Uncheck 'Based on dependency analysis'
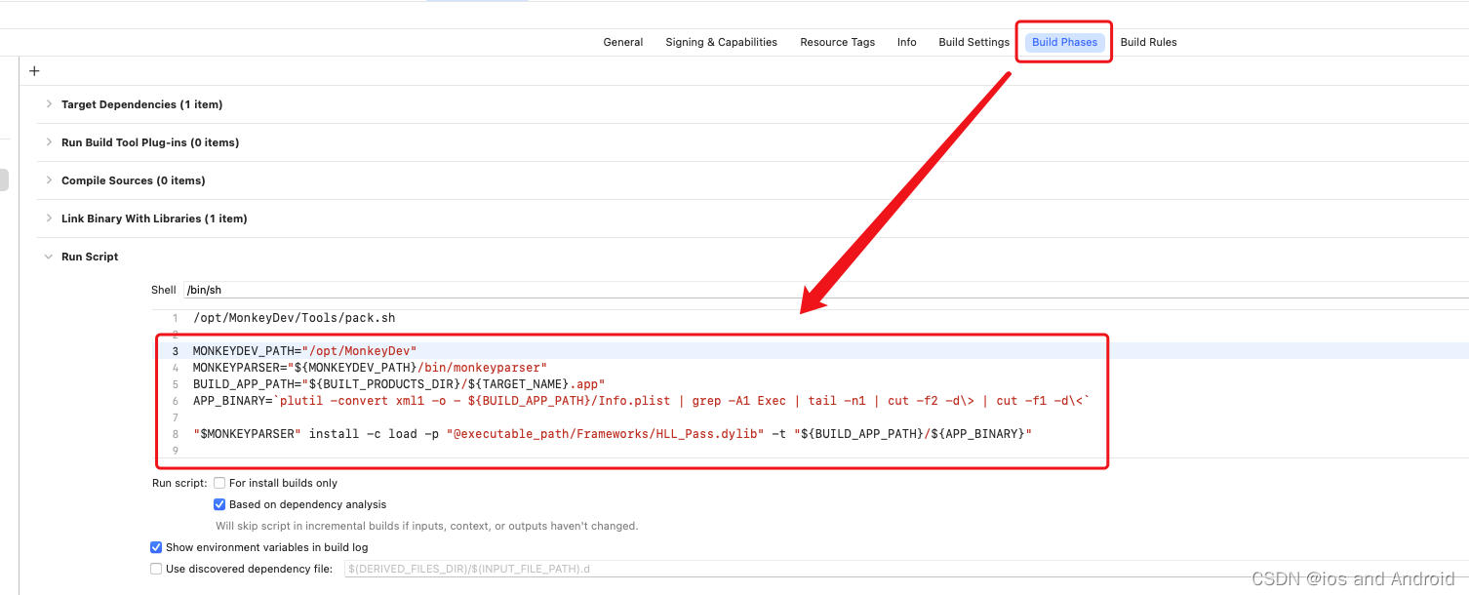Viewport: 1469px width, 595px height. coord(218,504)
